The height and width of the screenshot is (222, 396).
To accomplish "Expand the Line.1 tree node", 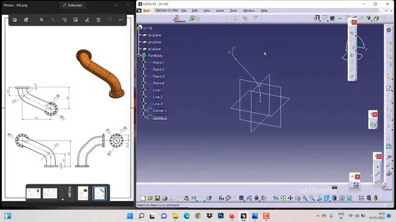I will tap(144, 90).
